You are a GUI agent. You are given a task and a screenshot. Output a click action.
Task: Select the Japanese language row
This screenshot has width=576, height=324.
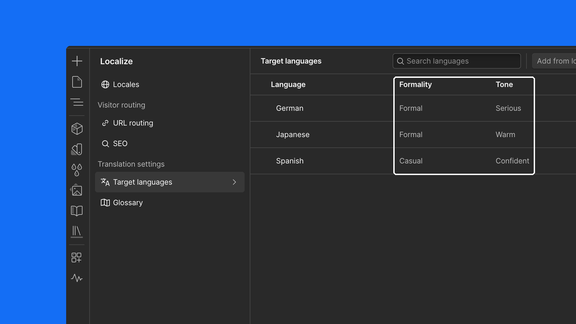pyautogui.click(x=413, y=135)
